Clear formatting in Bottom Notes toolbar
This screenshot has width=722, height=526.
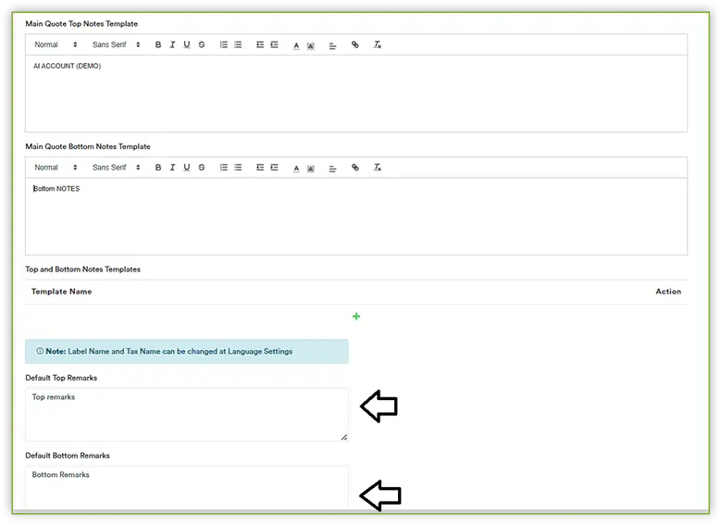(x=377, y=168)
